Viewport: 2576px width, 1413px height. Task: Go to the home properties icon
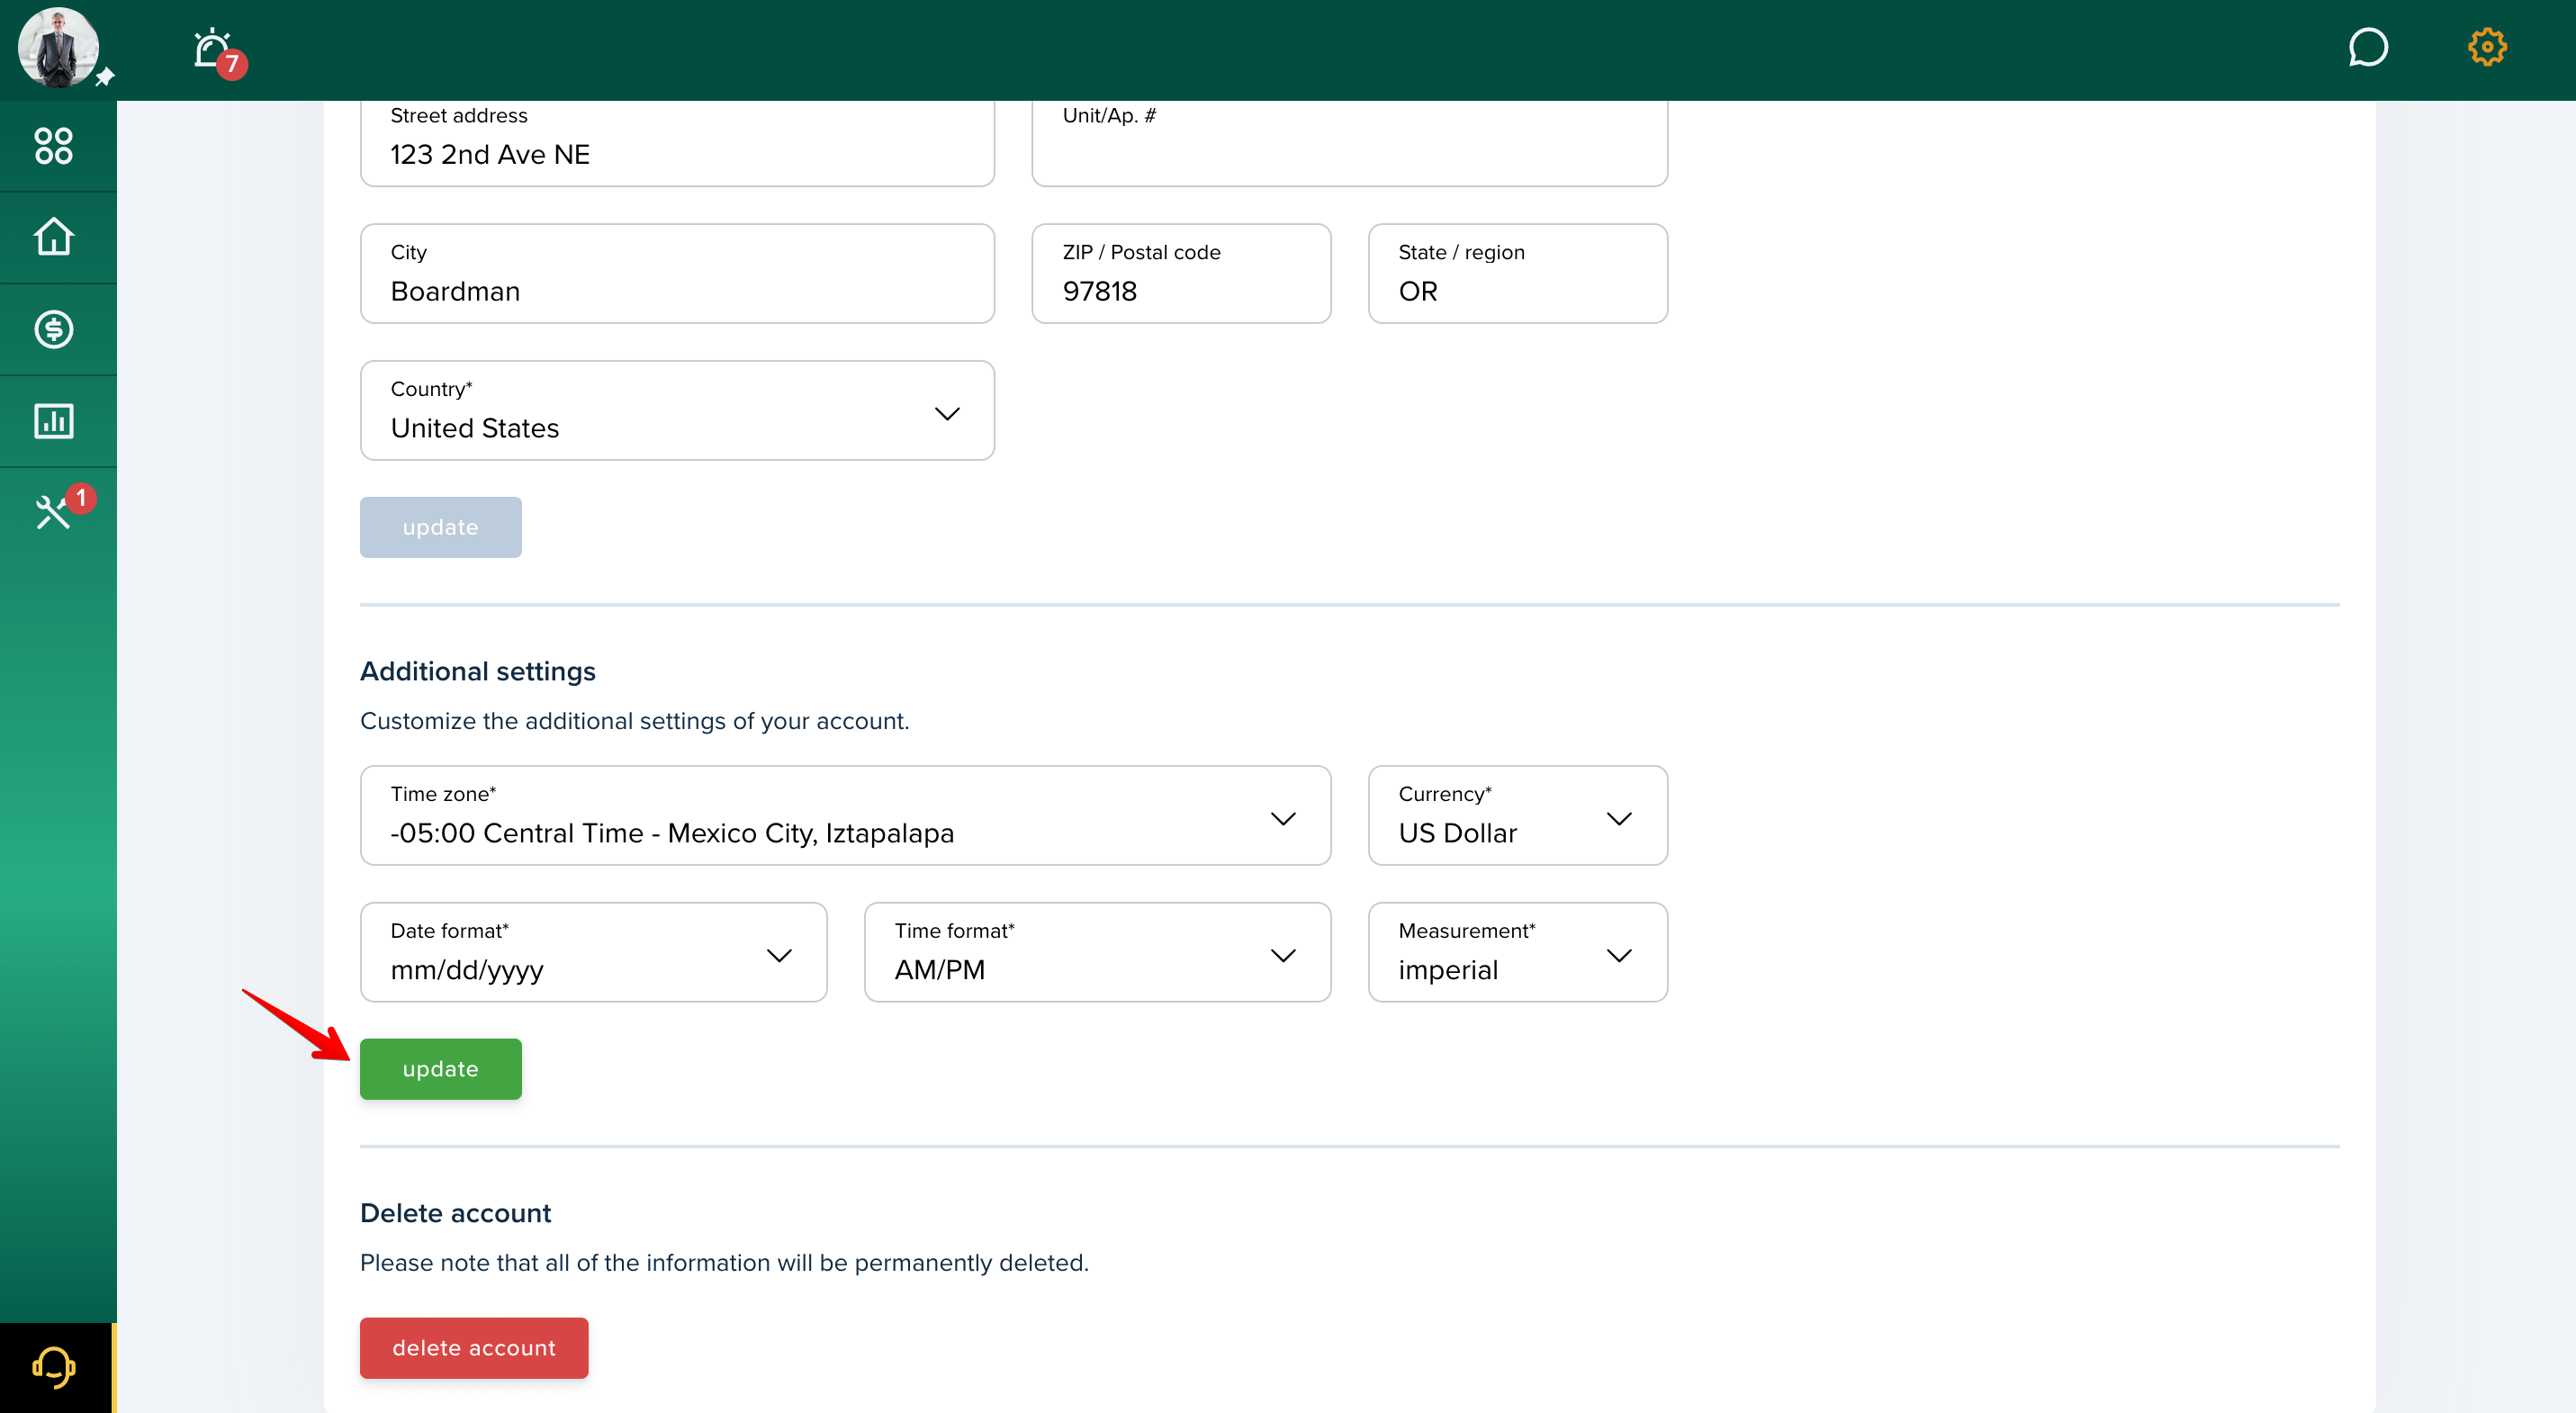(x=54, y=237)
